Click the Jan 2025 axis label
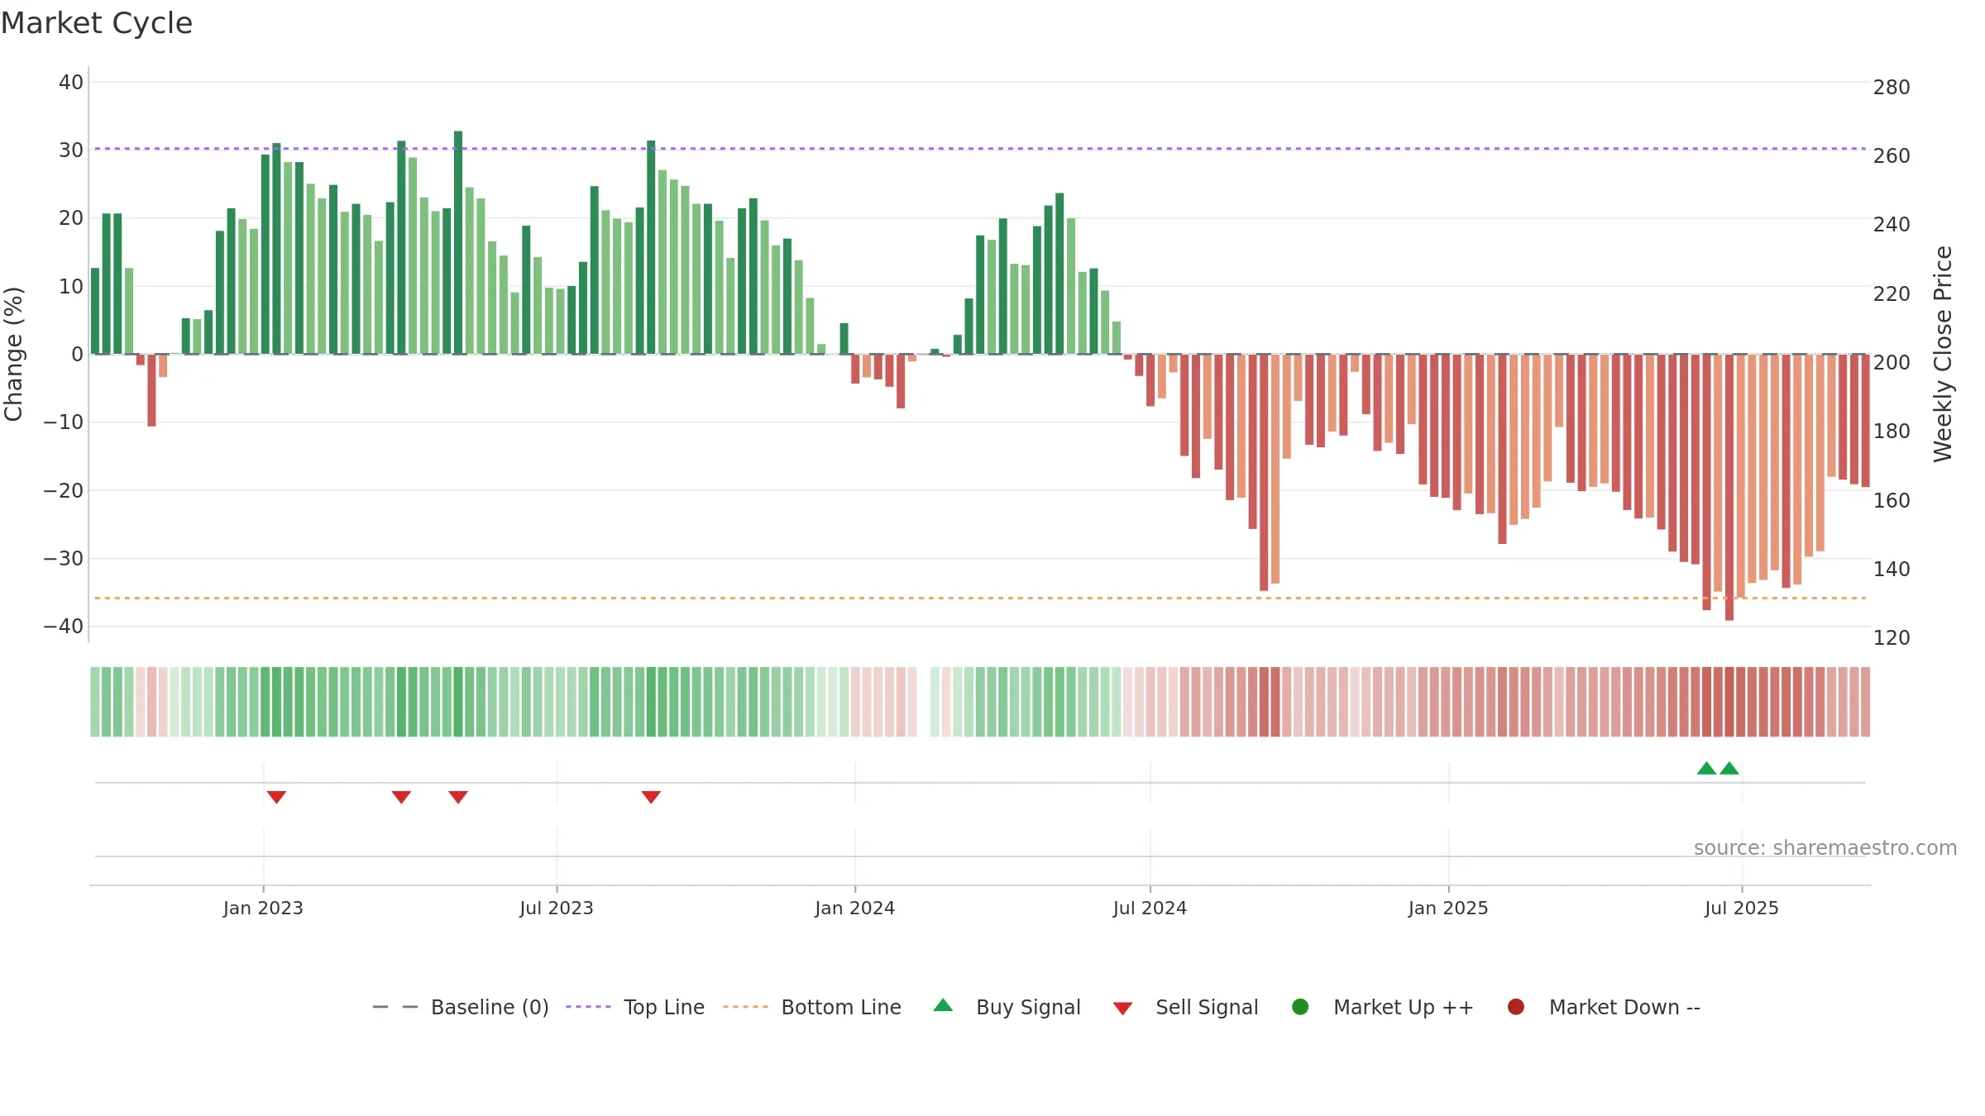The image size is (1985, 1116). point(1448,909)
